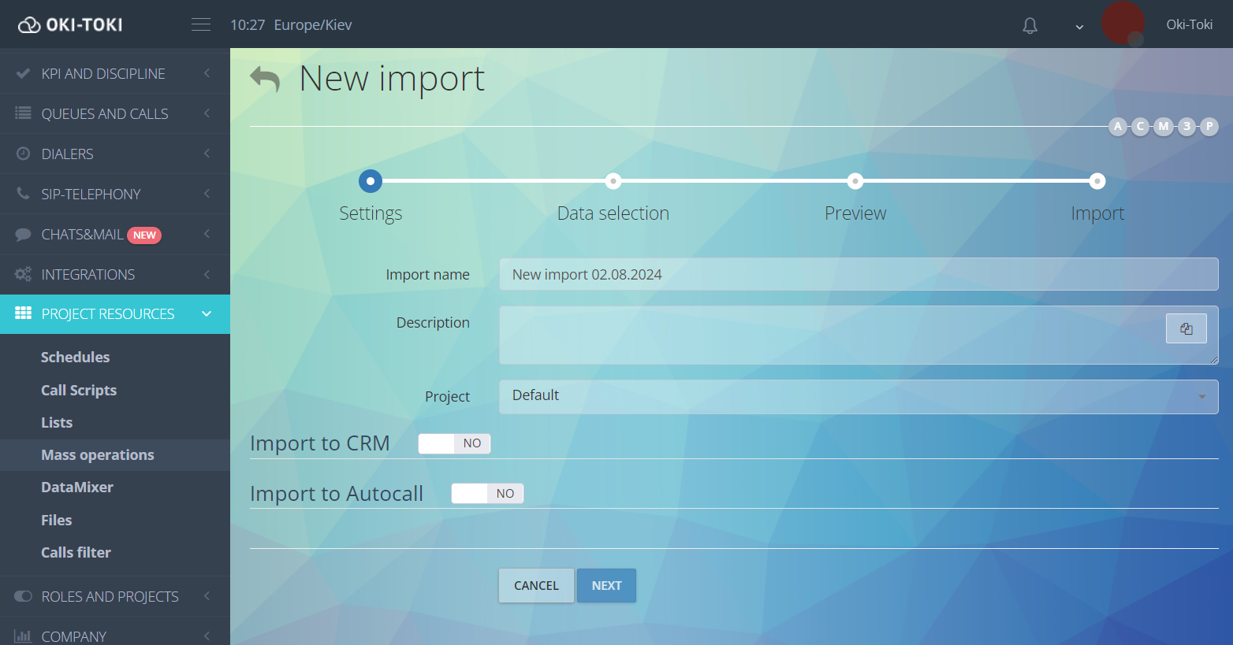The width and height of the screenshot is (1233, 645).
Task: Click the user avatar picture
Action: pyautogui.click(x=1123, y=24)
